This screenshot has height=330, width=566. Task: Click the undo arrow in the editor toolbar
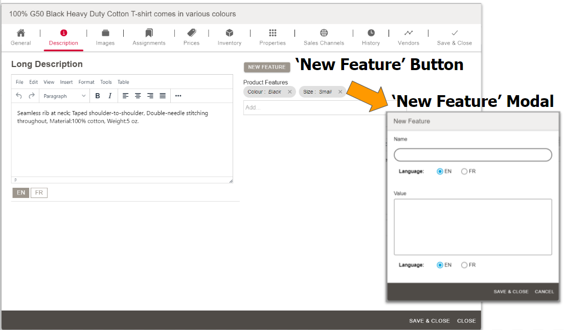pyautogui.click(x=19, y=96)
